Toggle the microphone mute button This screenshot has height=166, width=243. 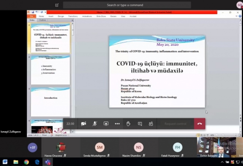point(95,124)
